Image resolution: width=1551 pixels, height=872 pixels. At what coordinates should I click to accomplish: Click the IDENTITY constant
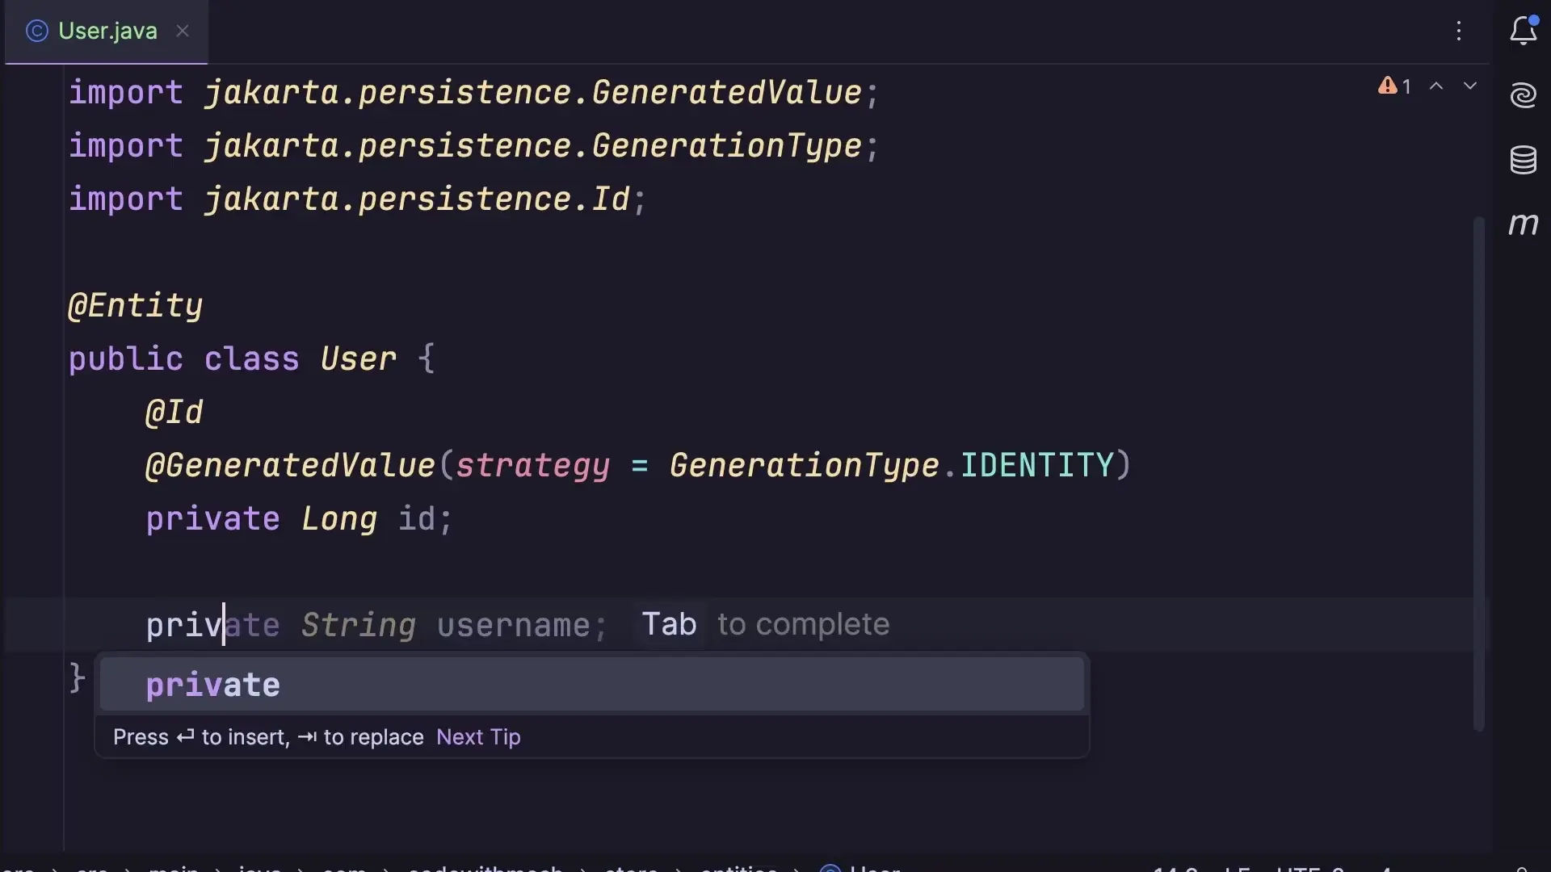pyautogui.click(x=1037, y=465)
